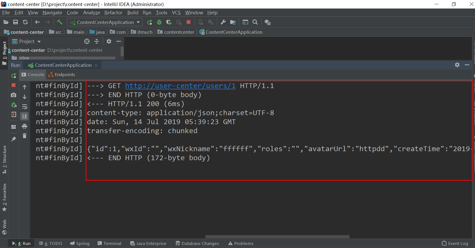Dump threads using the camera icon

click(x=14, y=95)
